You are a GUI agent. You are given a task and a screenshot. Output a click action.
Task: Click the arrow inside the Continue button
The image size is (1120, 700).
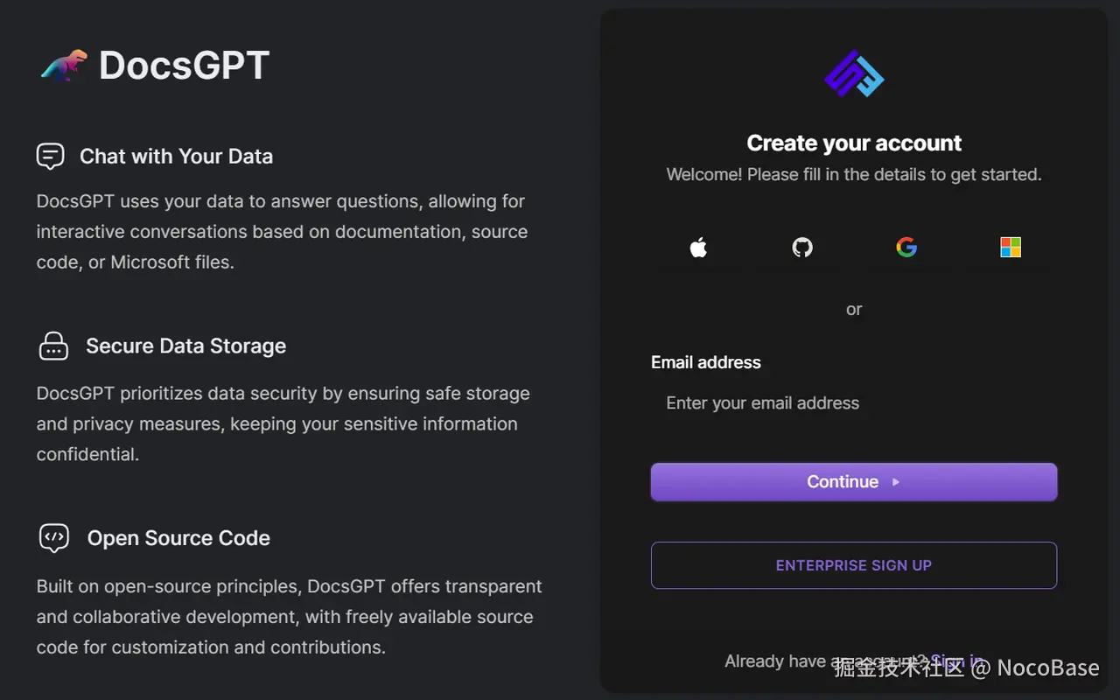pos(896,482)
